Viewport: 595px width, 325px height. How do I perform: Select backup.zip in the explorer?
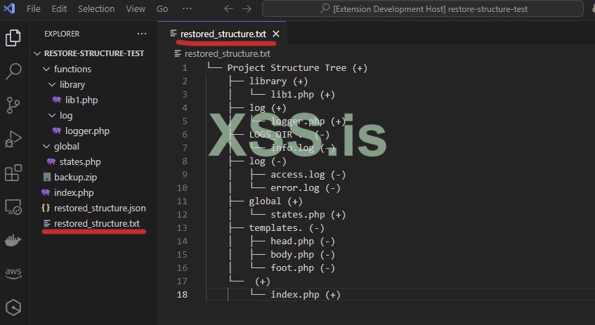[x=75, y=177]
